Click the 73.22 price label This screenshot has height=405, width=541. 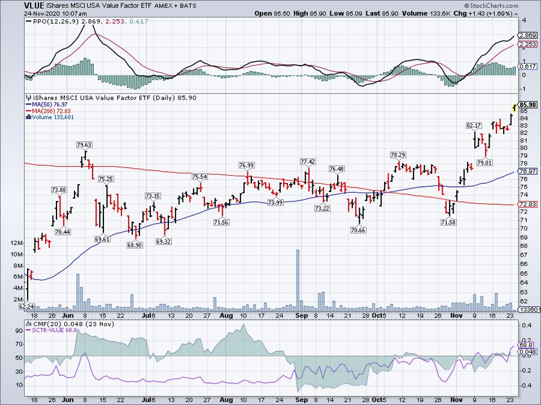coord(322,208)
